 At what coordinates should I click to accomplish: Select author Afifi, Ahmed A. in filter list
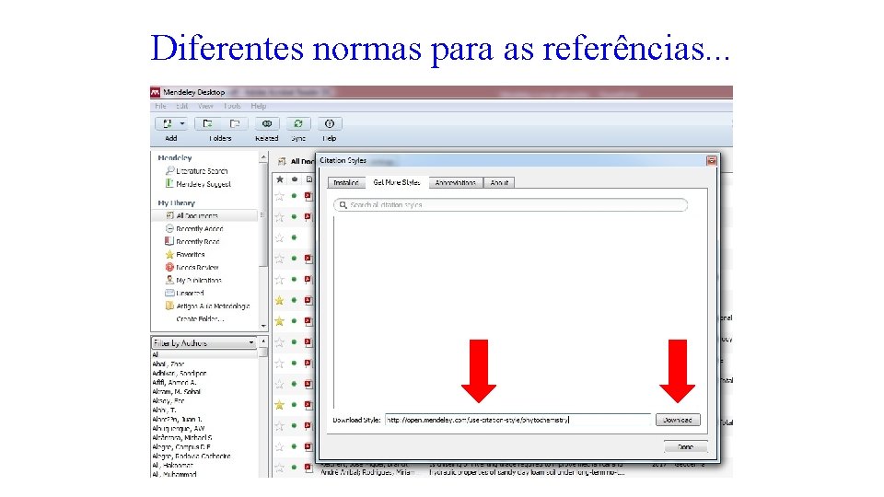[174, 382]
